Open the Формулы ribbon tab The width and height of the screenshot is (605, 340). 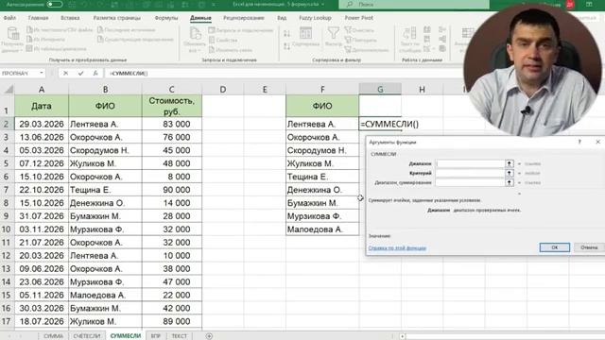pyautogui.click(x=166, y=18)
